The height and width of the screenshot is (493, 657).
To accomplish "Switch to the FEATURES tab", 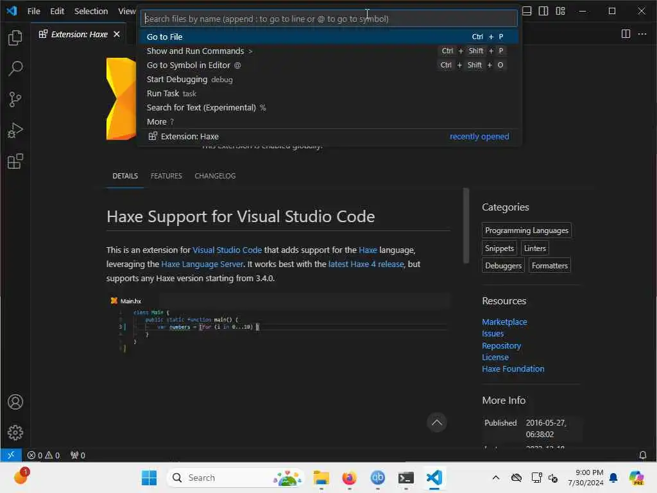I will tap(166, 176).
